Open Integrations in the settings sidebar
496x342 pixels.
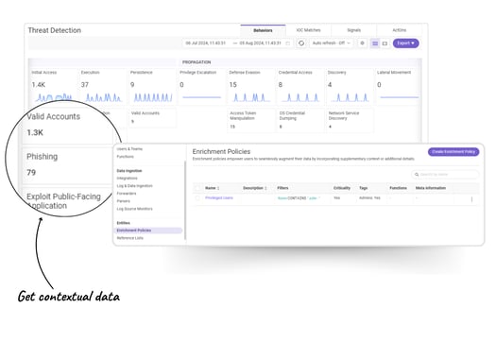(x=128, y=179)
